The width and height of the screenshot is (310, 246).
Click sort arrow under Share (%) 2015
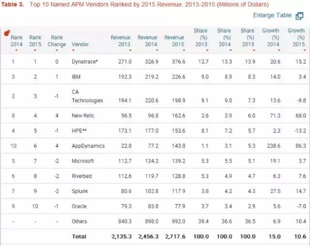248,50
